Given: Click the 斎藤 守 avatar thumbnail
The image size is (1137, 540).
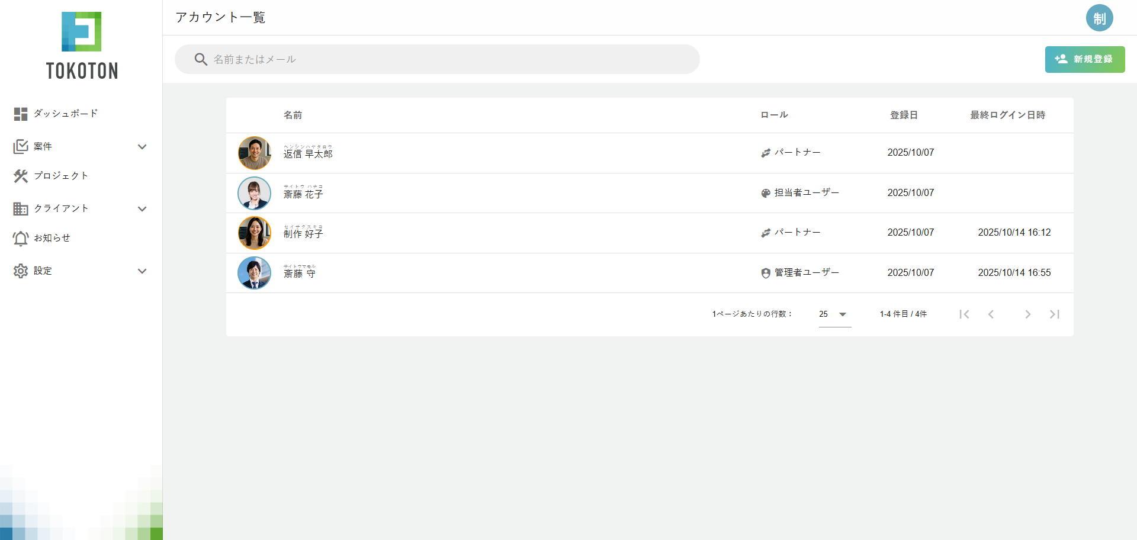Looking at the screenshot, I should 254,273.
